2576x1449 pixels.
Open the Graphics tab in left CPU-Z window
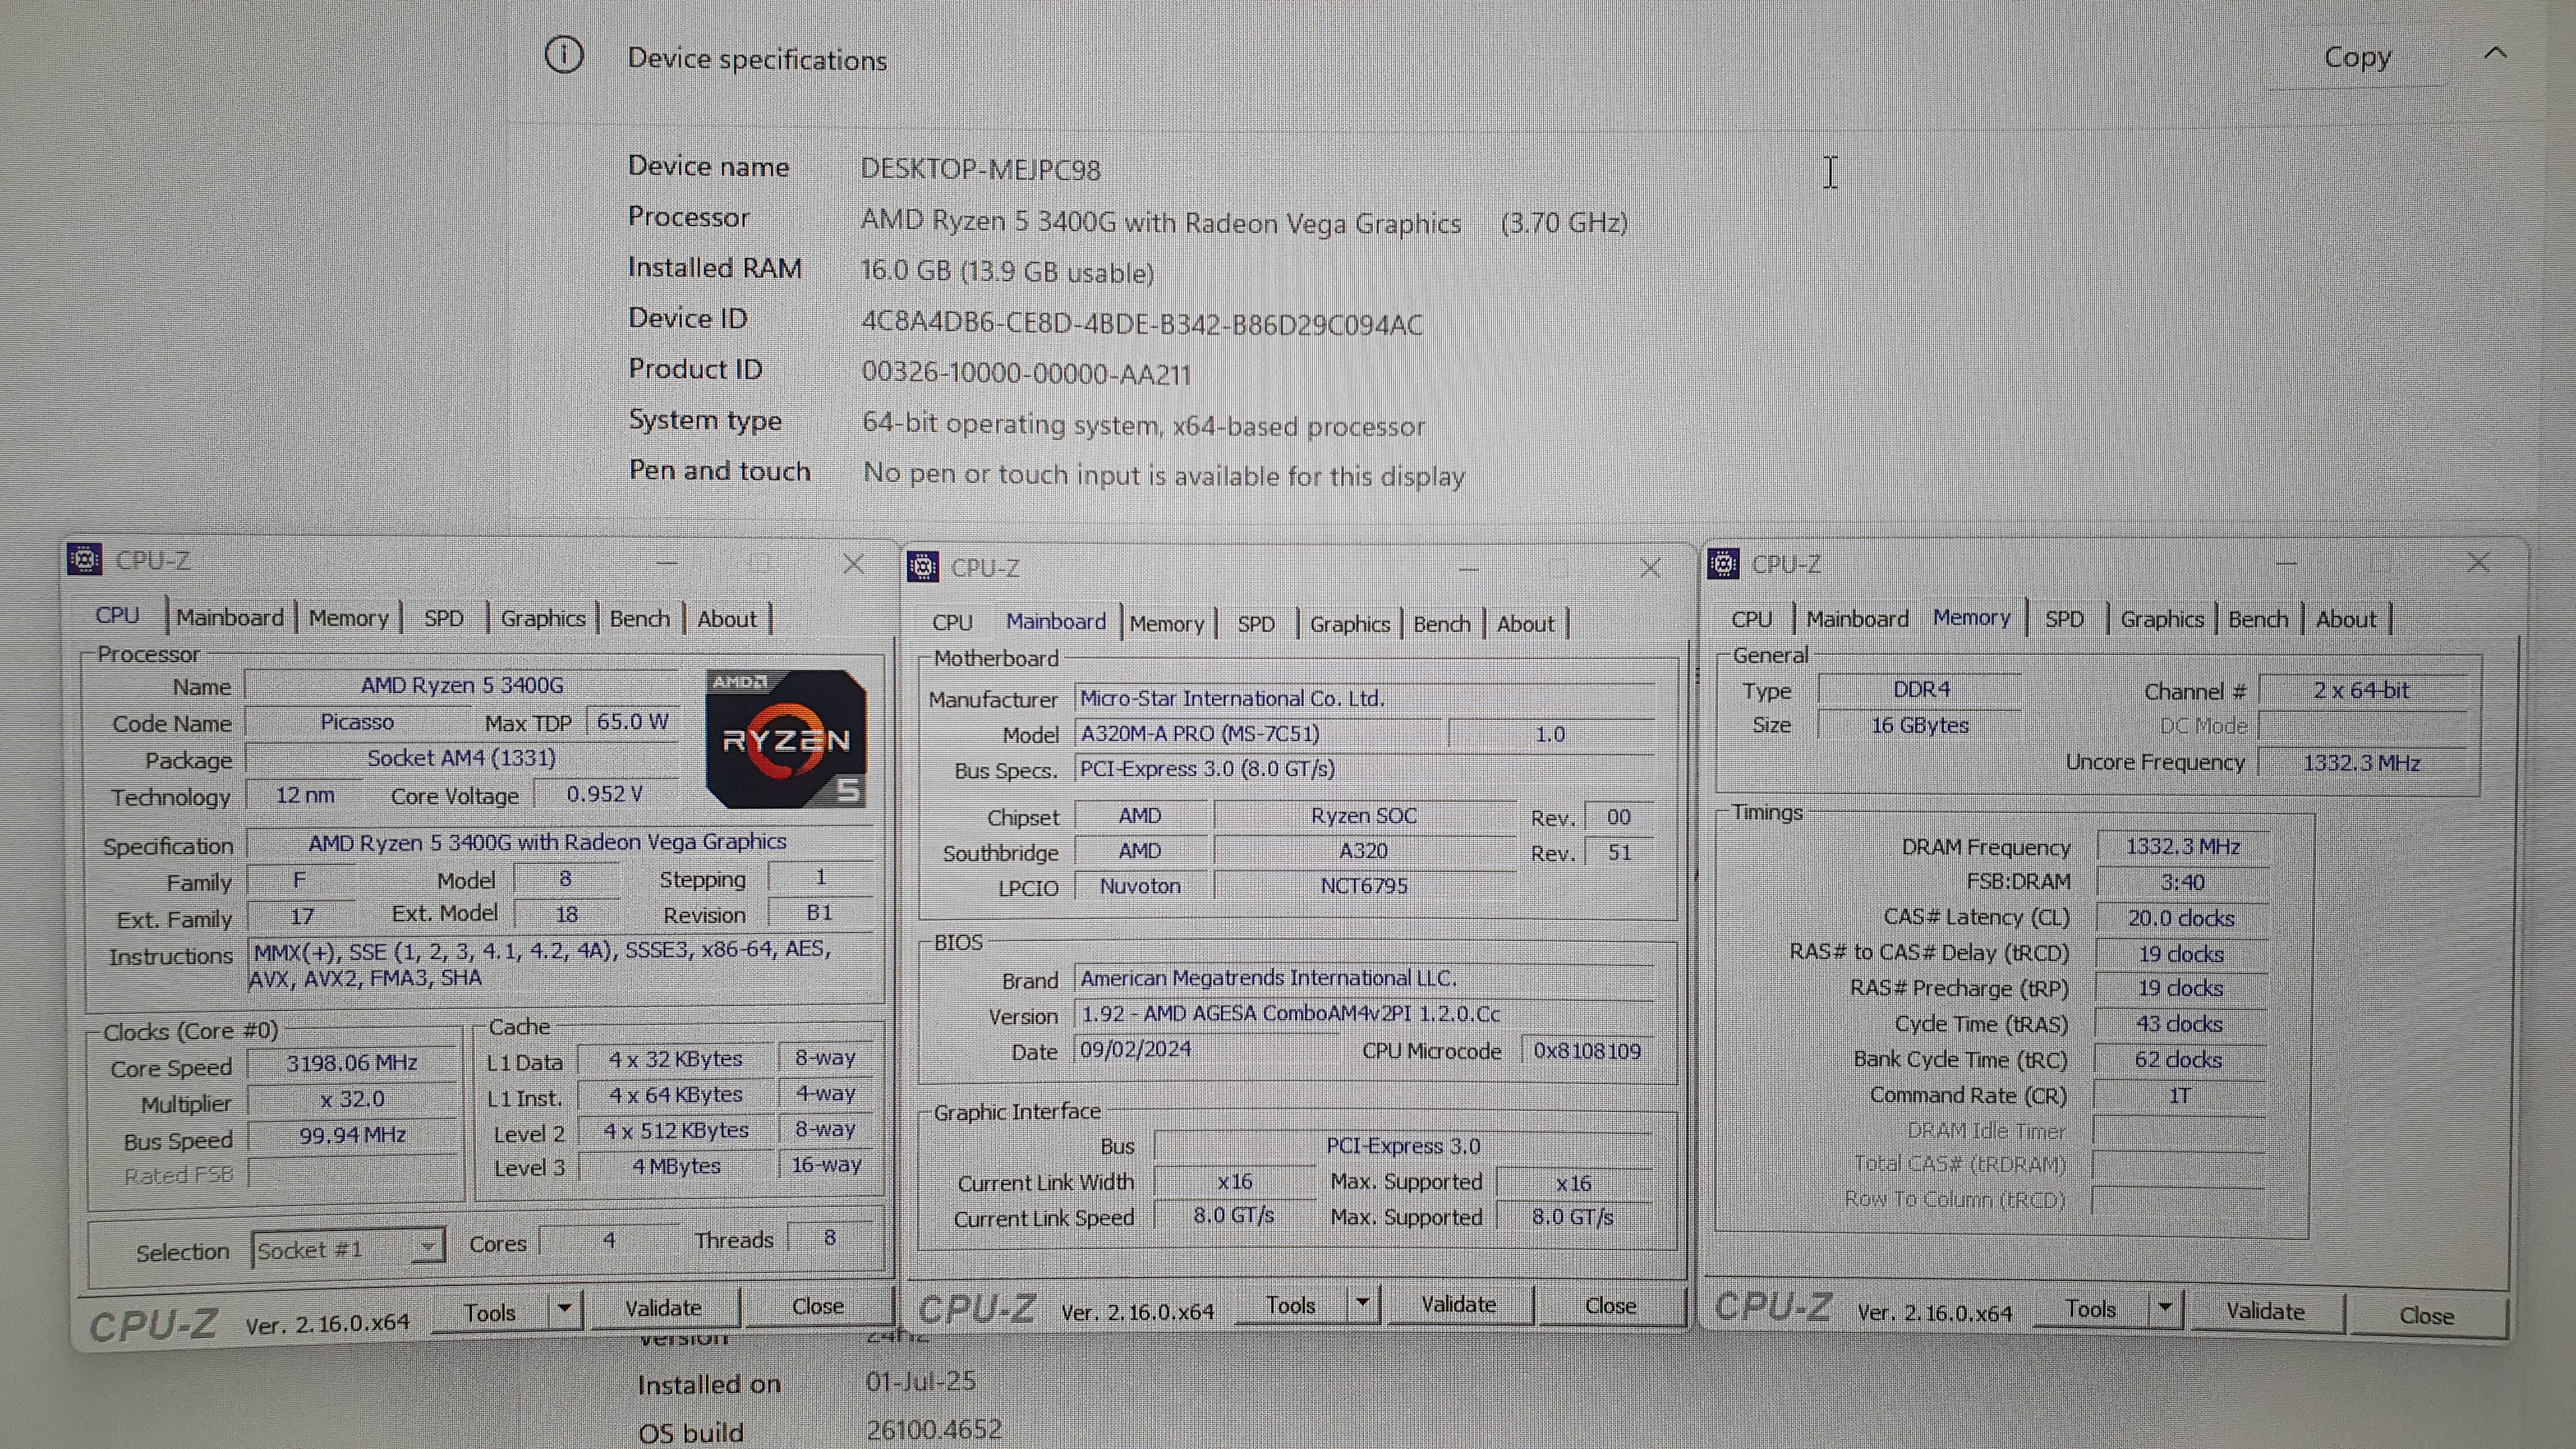pos(542,618)
